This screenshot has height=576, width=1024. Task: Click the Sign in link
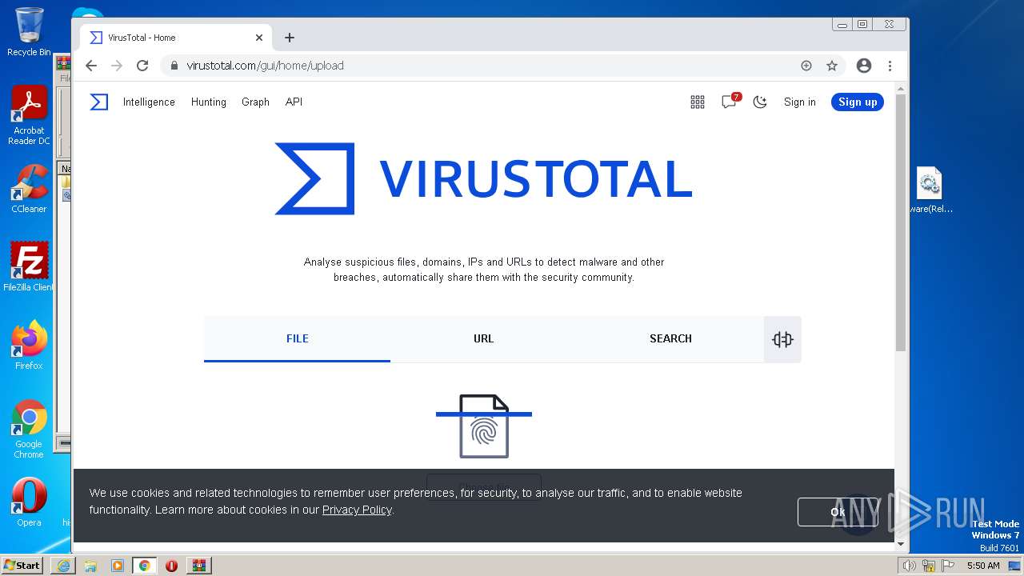pyautogui.click(x=800, y=102)
